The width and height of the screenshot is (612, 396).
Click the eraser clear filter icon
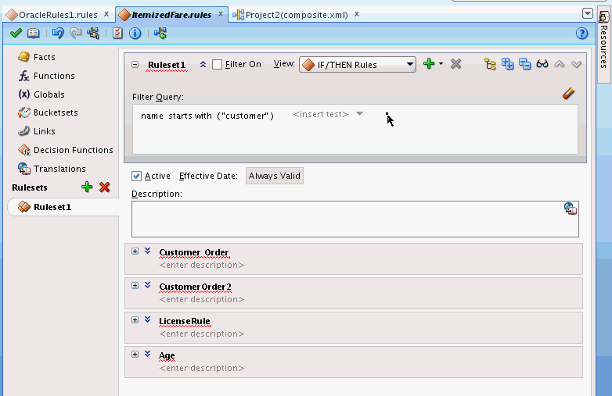pyautogui.click(x=569, y=94)
